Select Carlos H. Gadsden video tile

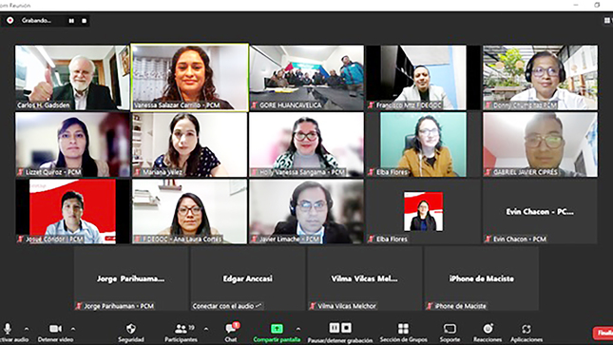[72, 77]
